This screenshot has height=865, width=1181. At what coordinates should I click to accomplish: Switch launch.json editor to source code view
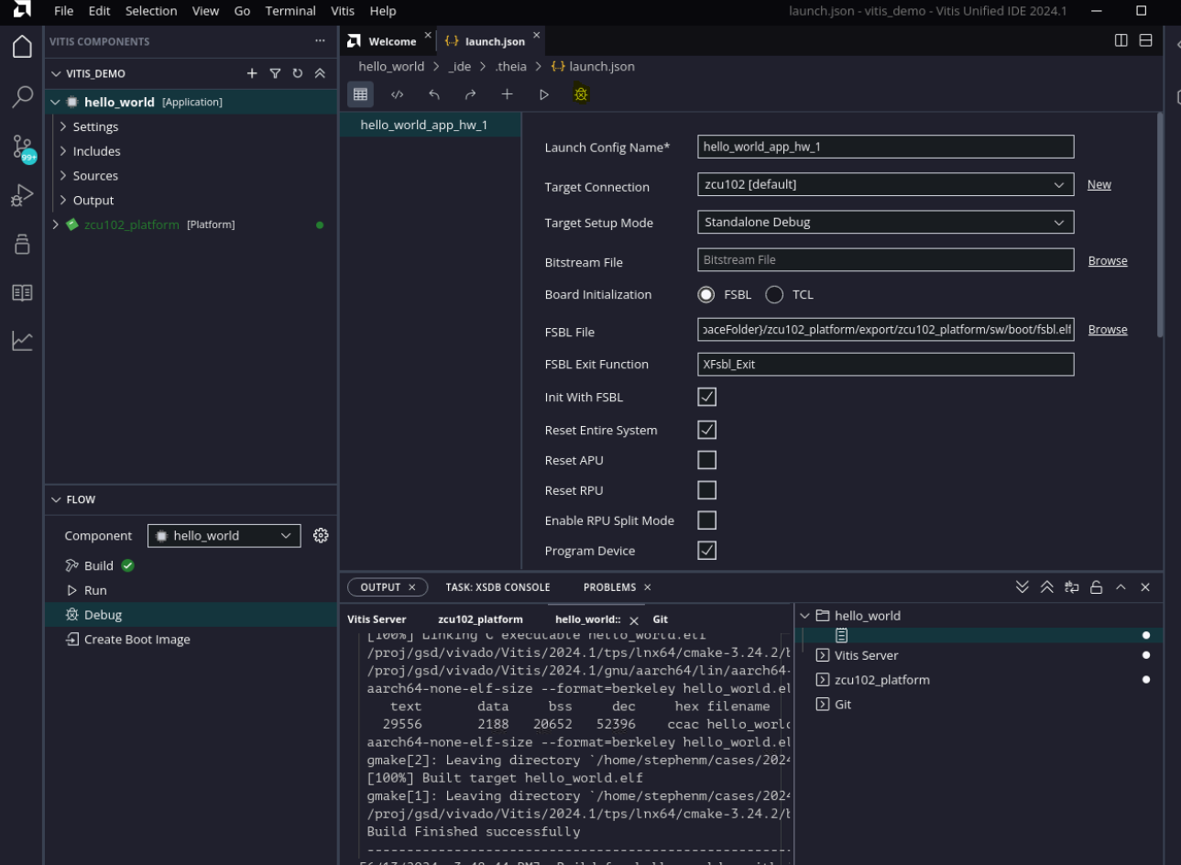(397, 94)
